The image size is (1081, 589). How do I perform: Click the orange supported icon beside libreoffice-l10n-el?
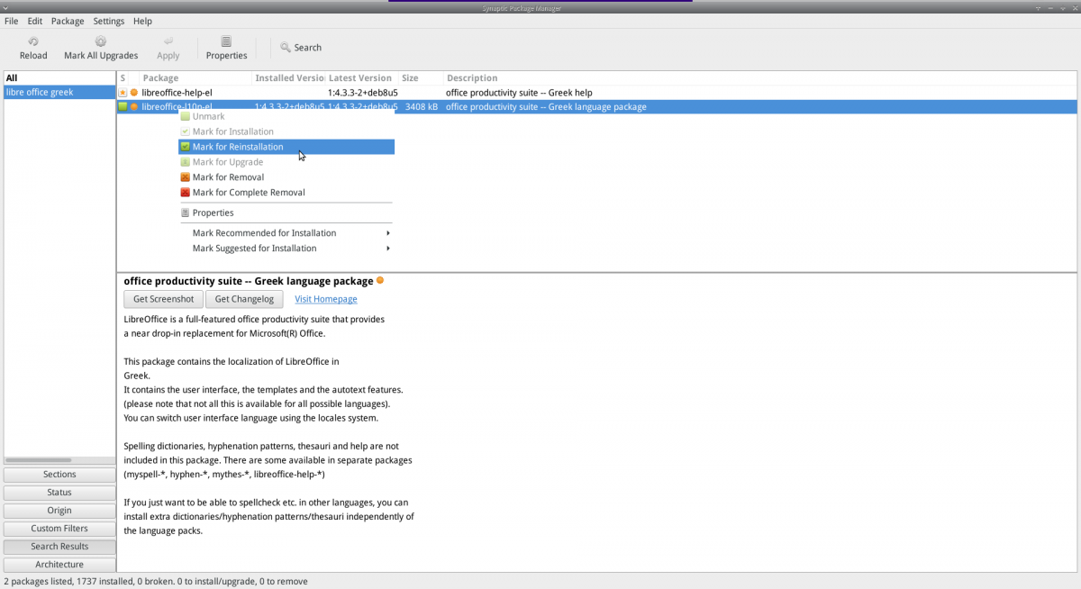point(134,107)
